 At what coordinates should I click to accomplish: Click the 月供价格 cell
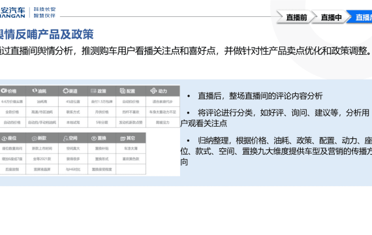click(x=102, y=112)
